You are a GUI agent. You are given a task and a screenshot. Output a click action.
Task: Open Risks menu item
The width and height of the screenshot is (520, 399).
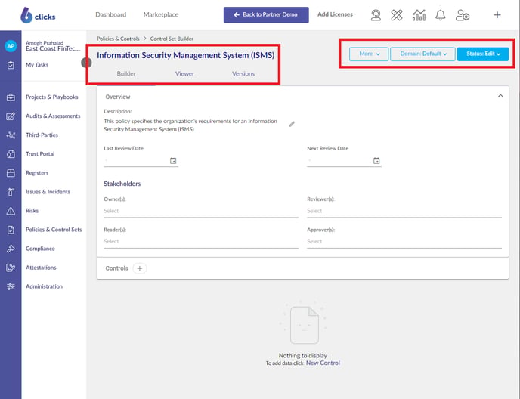pyautogui.click(x=32, y=211)
